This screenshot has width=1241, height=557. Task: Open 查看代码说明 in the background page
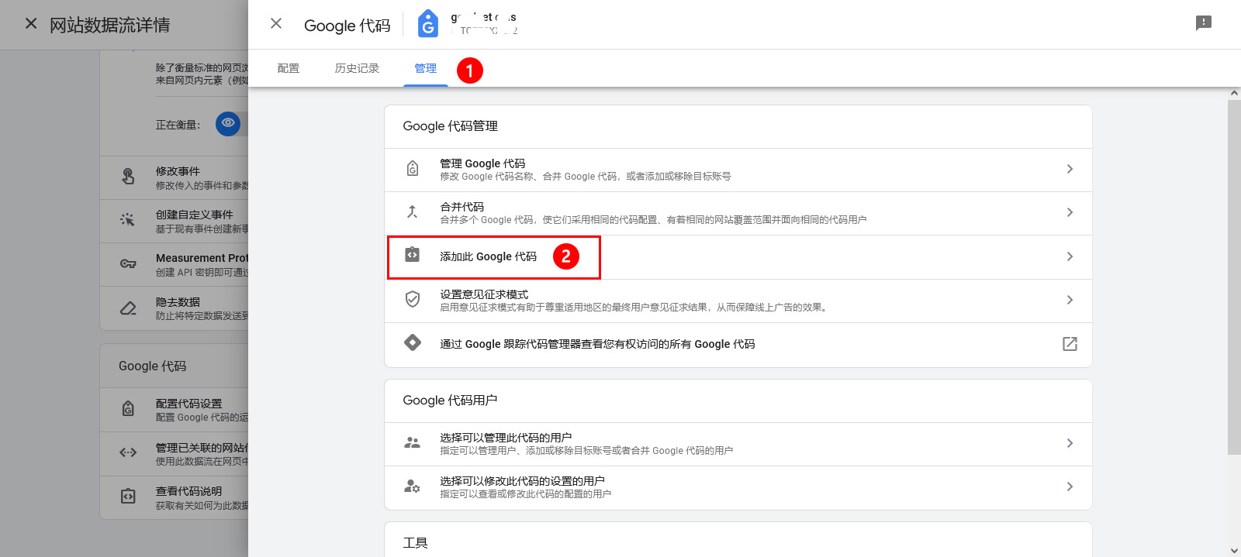tap(175, 497)
